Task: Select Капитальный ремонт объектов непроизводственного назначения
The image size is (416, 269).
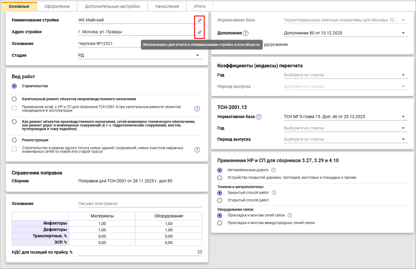Action: (x=14, y=99)
